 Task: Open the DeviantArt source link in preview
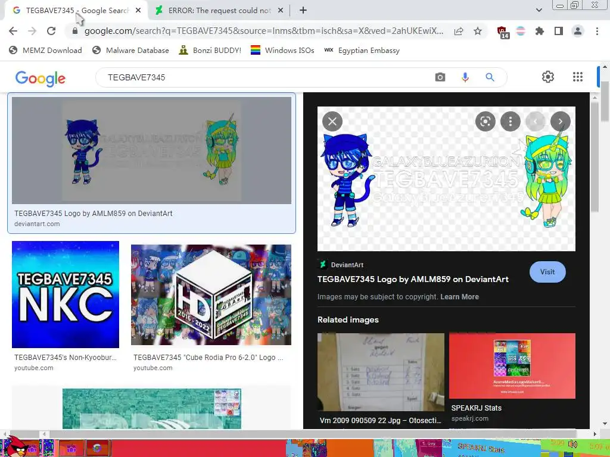[x=341, y=265]
